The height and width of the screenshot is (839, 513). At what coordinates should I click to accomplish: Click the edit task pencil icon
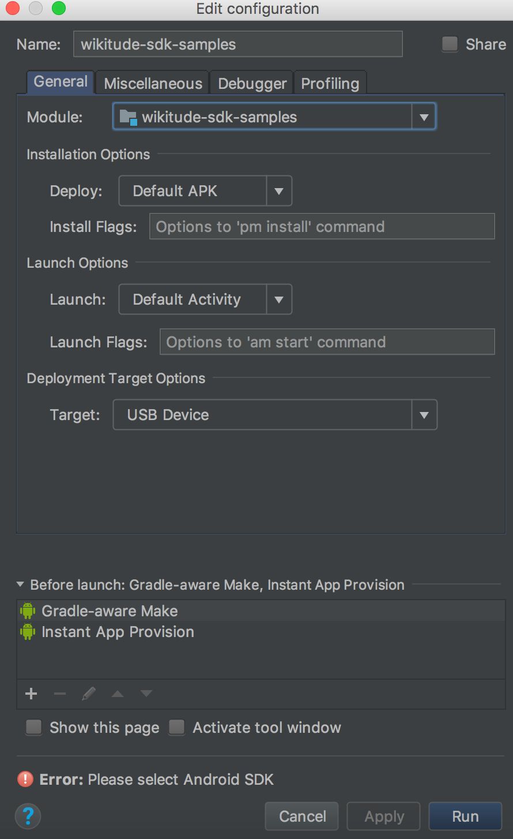89,694
